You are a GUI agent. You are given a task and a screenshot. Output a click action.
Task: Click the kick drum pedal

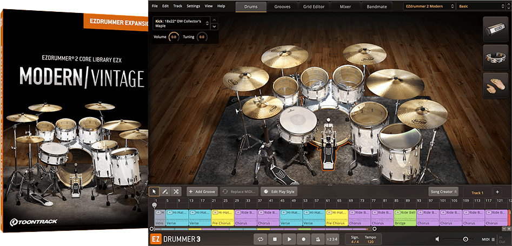coord(328,149)
